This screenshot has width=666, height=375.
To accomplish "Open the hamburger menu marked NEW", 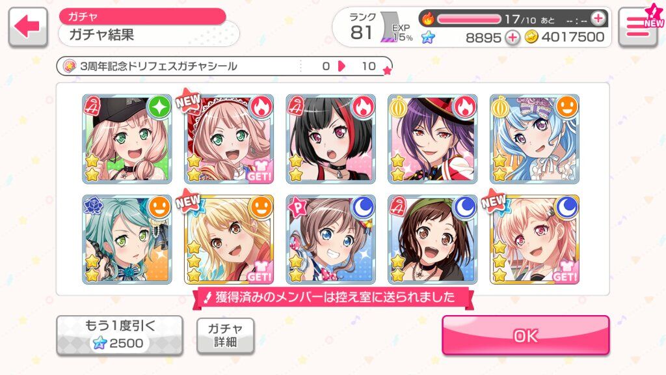I will point(639,26).
